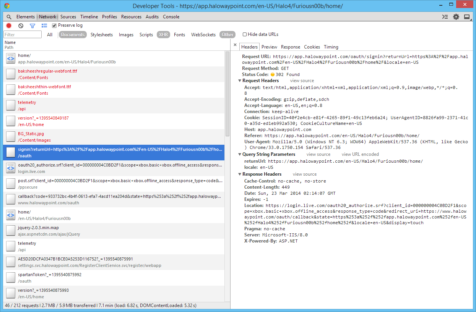Switch to the Preview tab
This screenshot has height=312, width=476.
coord(269,47)
